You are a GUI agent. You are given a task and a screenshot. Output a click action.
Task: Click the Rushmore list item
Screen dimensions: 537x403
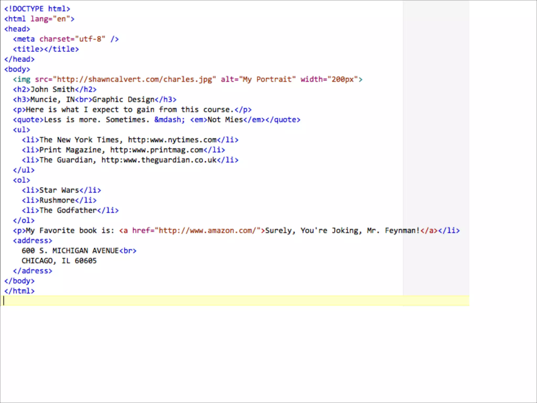59,200
